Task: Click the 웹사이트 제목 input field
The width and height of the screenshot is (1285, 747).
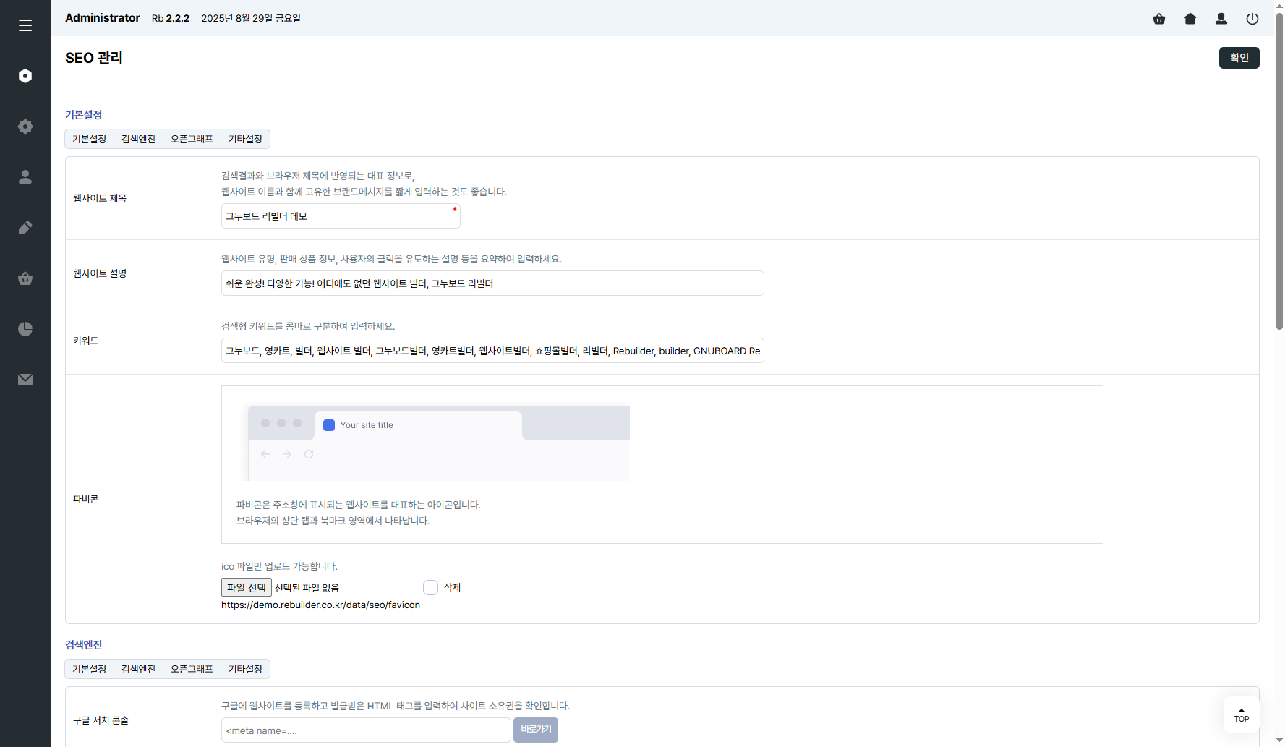Action: tap(340, 216)
